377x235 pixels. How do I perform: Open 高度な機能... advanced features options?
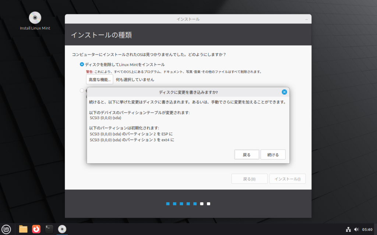pos(99,80)
